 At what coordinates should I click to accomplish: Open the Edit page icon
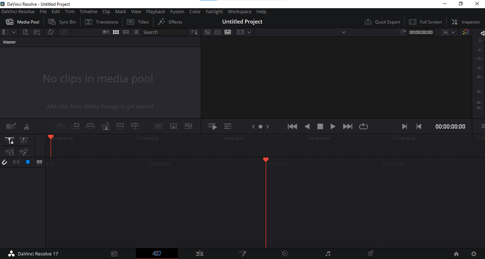[x=200, y=254]
